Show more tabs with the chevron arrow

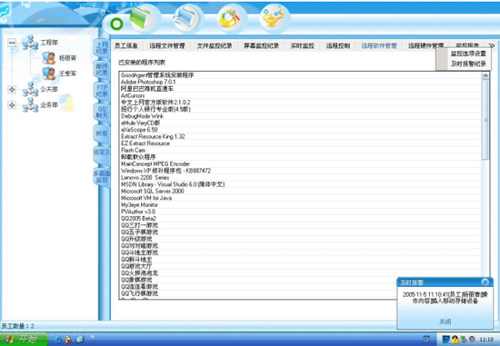pyautogui.click(x=492, y=46)
